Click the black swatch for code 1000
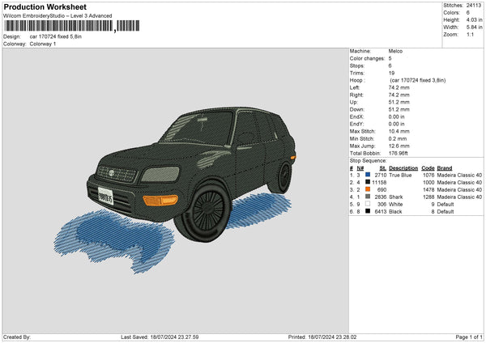This screenshot has height=343, width=486. point(368,182)
